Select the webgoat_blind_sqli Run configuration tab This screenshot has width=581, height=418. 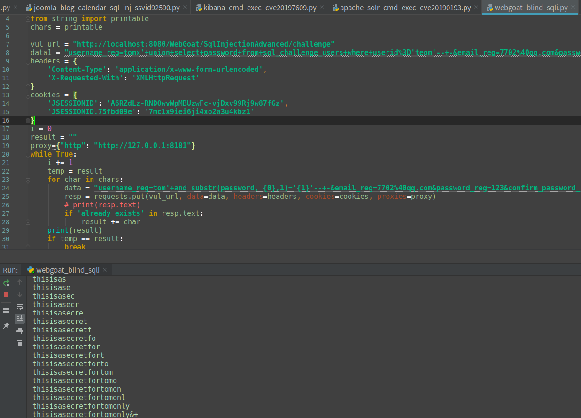pyautogui.click(x=68, y=270)
